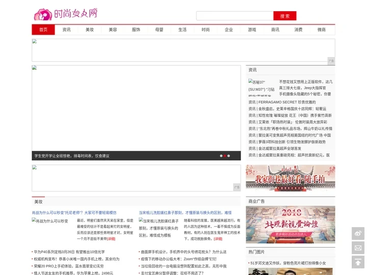Open the 美妆 section heading

(38, 202)
